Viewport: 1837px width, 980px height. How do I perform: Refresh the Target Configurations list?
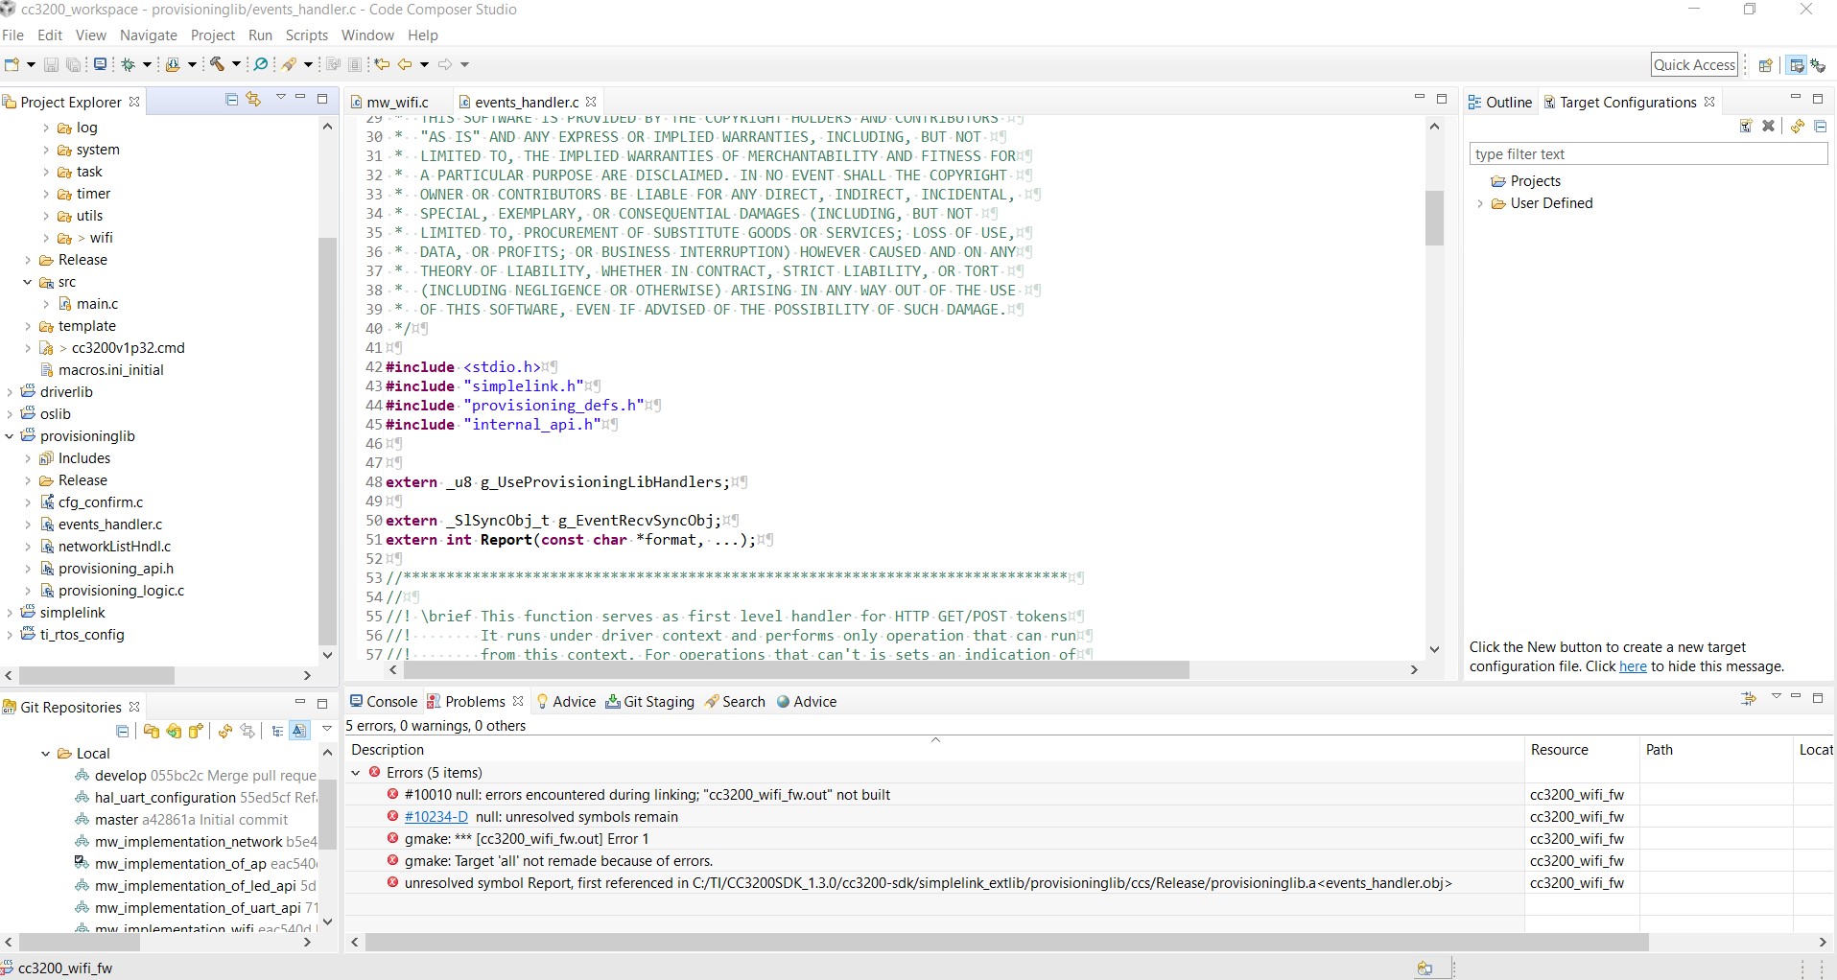point(1798,126)
